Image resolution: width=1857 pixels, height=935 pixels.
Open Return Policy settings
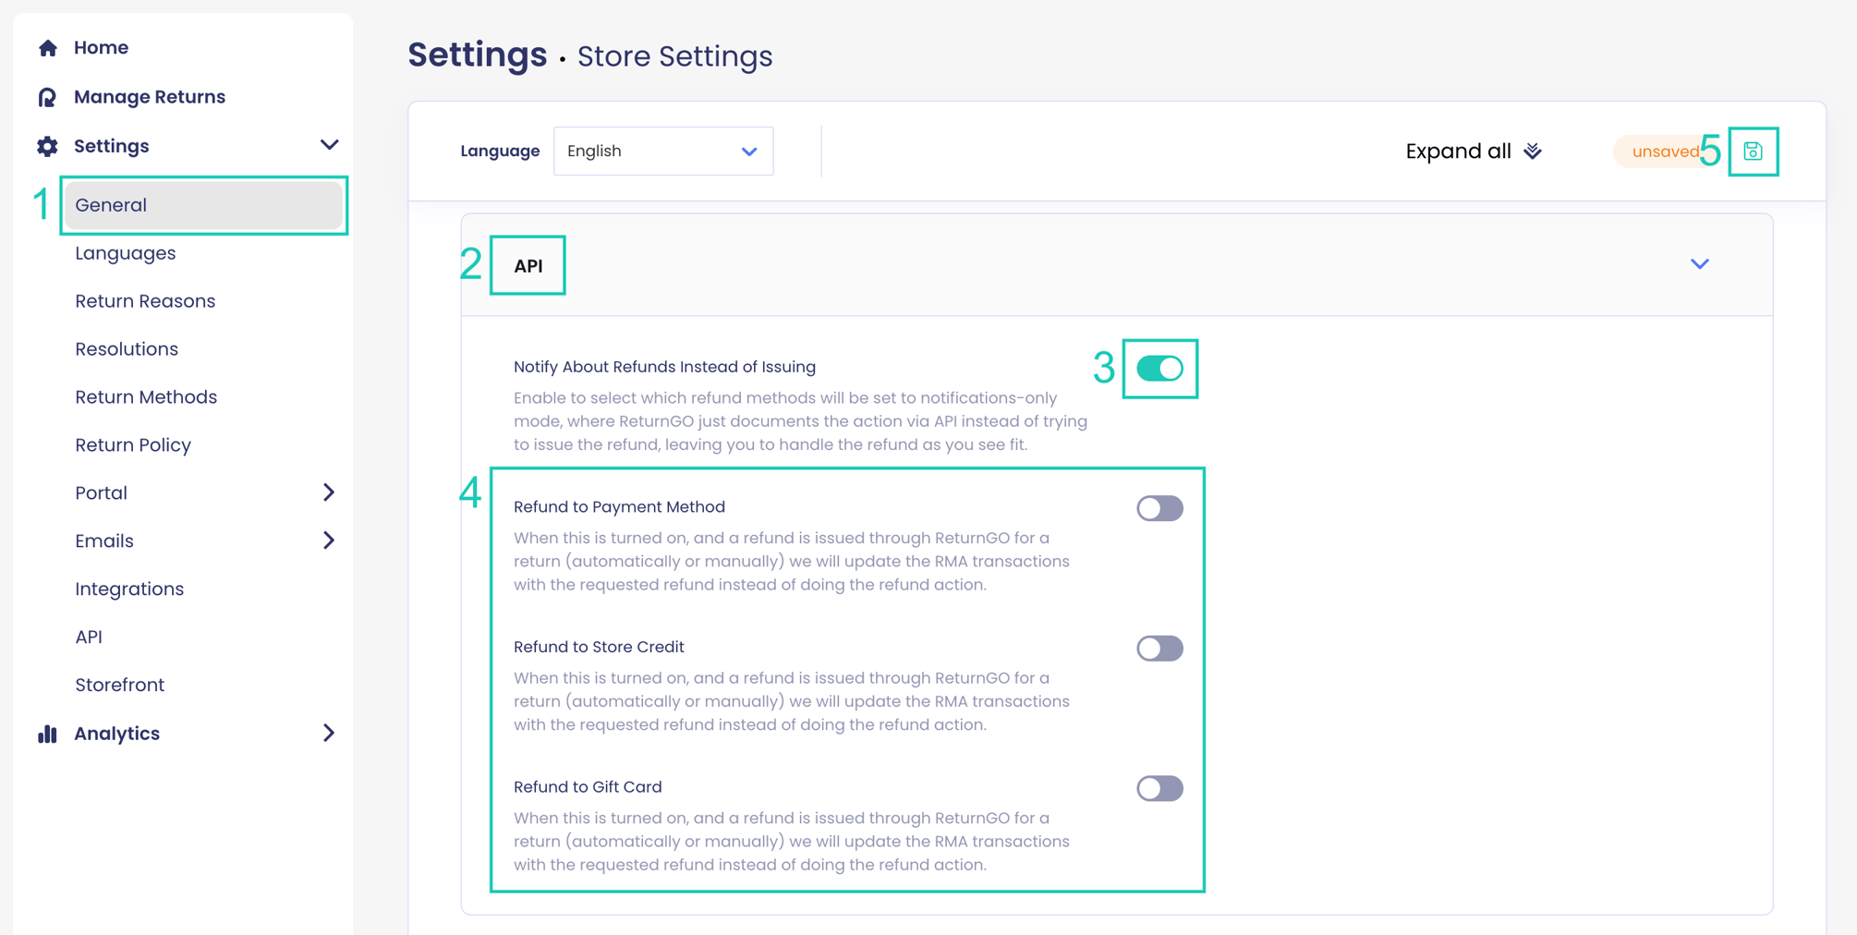click(133, 445)
